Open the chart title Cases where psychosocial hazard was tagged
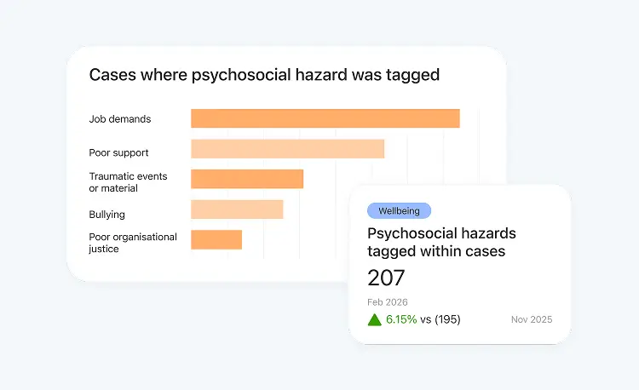Image resolution: width=639 pixels, height=390 pixels. coord(264,75)
